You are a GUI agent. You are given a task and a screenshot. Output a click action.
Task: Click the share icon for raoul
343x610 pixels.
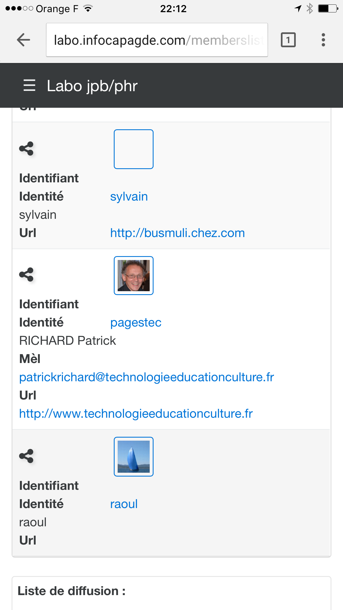coord(27,456)
